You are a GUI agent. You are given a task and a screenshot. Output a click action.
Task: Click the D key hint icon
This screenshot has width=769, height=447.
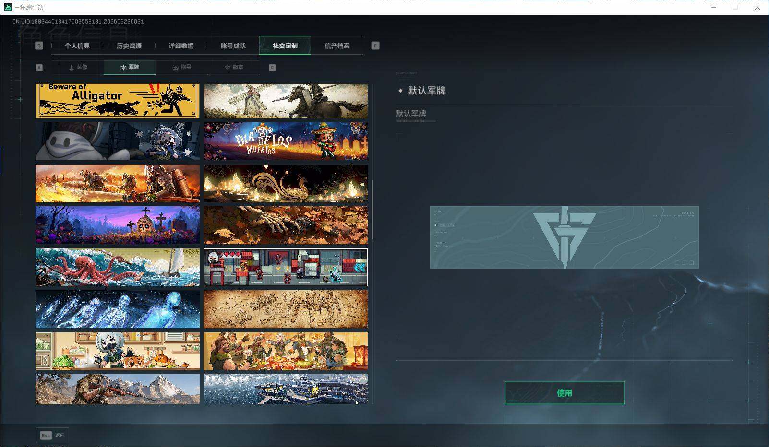272,68
